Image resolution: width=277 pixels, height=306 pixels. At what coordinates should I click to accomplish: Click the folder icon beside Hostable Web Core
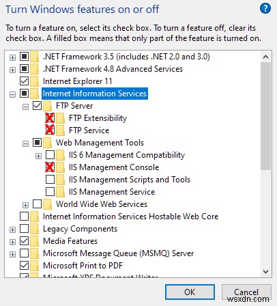(x=35, y=217)
